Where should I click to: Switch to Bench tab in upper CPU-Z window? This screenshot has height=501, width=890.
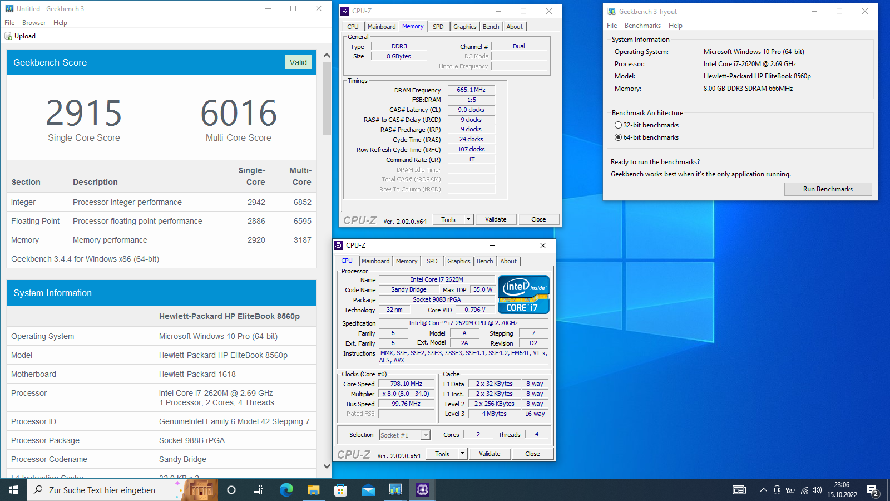491,27
